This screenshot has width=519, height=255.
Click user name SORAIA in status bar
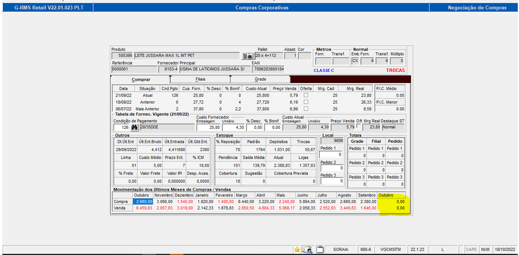point(341,249)
